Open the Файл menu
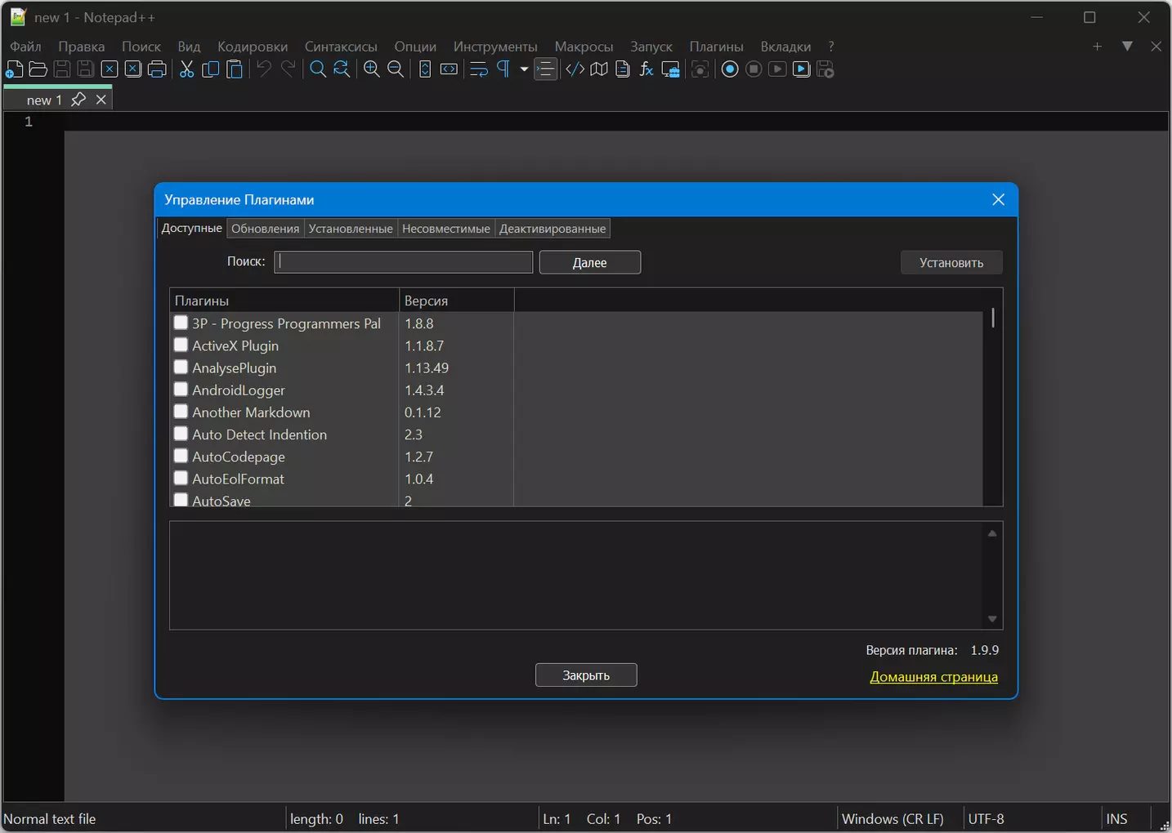1172x833 pixels. point(25,47)
